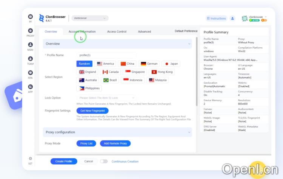Image resolution: width=283 pixels, height=179 pixels.
Task: Select the Brazil region
Action: [x=110, y=80]
